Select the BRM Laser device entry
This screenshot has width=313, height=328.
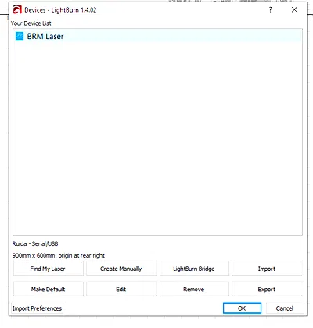[x=157, y=36]
